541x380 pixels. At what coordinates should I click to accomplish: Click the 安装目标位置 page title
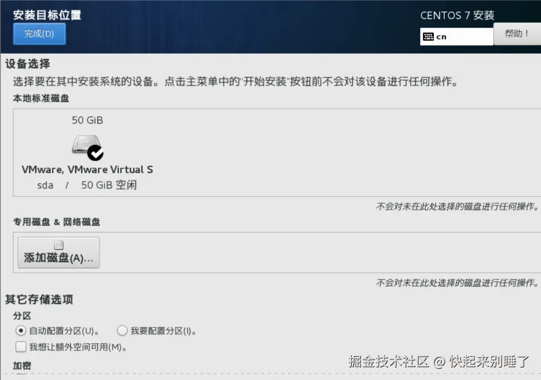coord(47,15)
